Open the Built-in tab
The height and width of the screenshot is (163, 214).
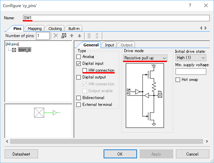tap(74, 29)
